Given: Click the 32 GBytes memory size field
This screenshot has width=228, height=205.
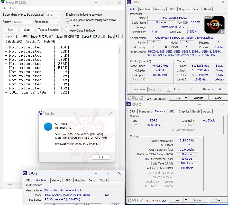Looking at the screenshot, I should pyautogui.click(x=153, y=125).
